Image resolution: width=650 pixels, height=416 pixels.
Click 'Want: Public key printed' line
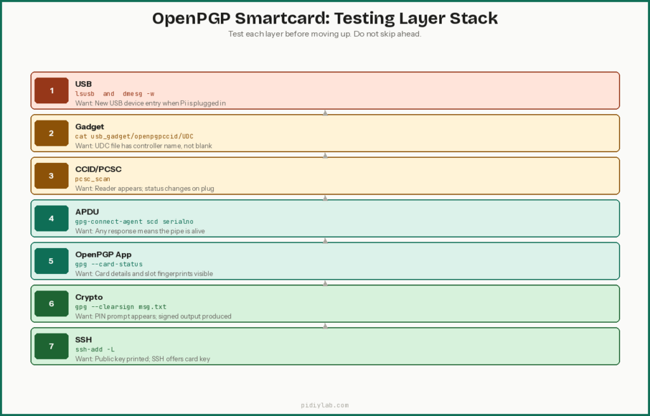143,359
